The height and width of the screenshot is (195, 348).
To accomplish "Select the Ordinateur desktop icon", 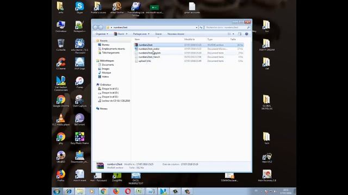I will tap(61, 27).
